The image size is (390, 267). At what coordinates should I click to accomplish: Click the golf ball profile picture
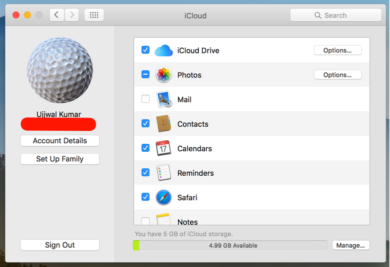60,70
